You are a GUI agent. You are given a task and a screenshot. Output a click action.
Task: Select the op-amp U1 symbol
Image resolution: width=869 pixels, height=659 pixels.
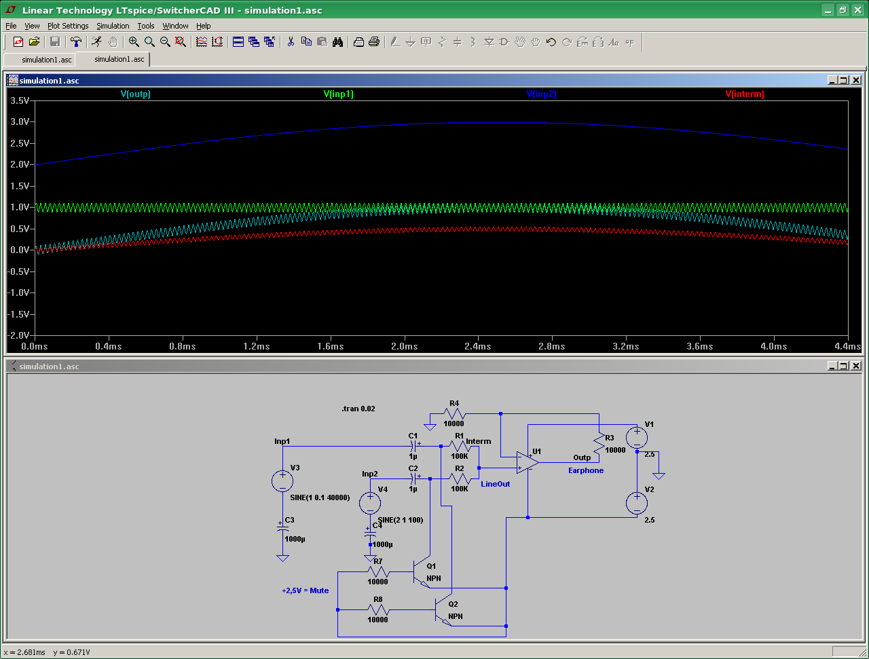pyautogui.click(x=528, y=462)
